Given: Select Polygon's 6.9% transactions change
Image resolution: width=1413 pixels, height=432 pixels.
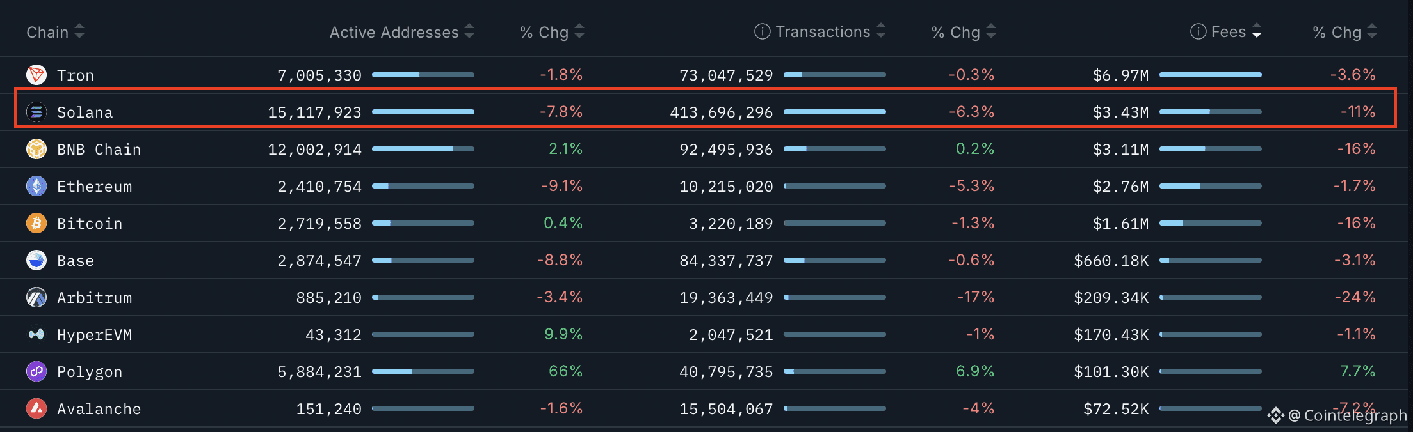Looking at the screenshot, I should point(975,371).
